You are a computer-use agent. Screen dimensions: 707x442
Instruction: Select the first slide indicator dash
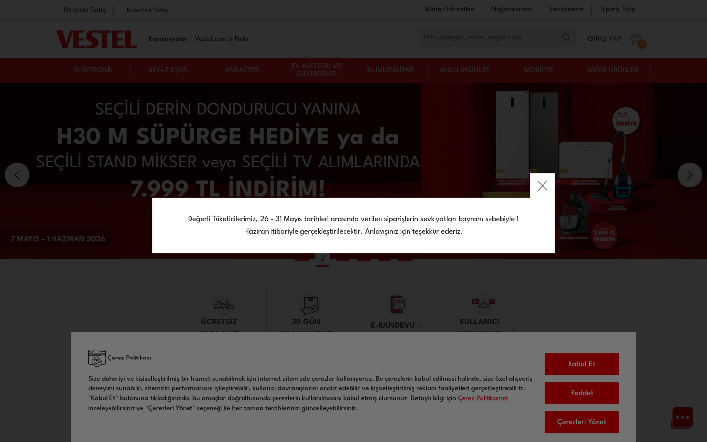(x=302, y=259)
